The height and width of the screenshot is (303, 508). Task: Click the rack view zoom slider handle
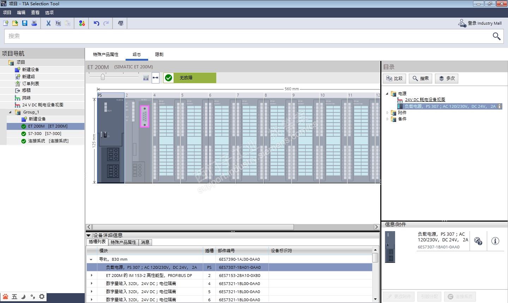(x=103, y=77)
